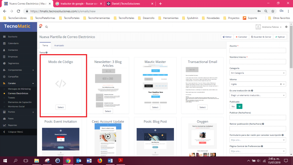Open Mensajes de Márketing submenu item
This screenshot has width=293, height=165.
(x=19, y=89)
